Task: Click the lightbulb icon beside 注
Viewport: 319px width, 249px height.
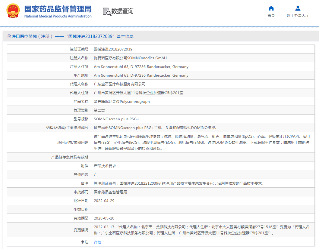Action: (83, 242)
